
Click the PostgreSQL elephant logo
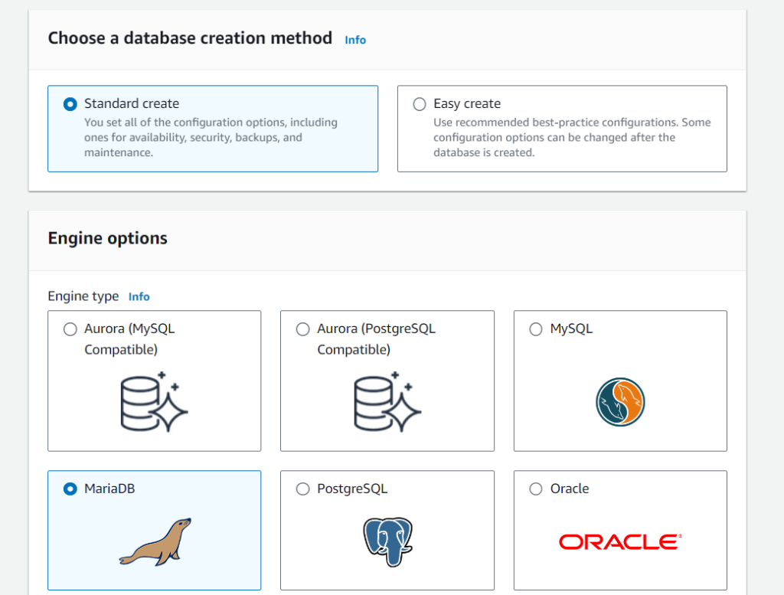tap(387, 542)
